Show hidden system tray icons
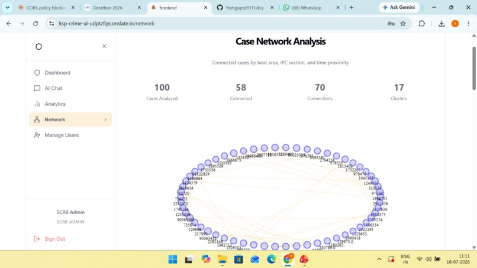The height and width of the screenshot is (268, 477). 379,259
